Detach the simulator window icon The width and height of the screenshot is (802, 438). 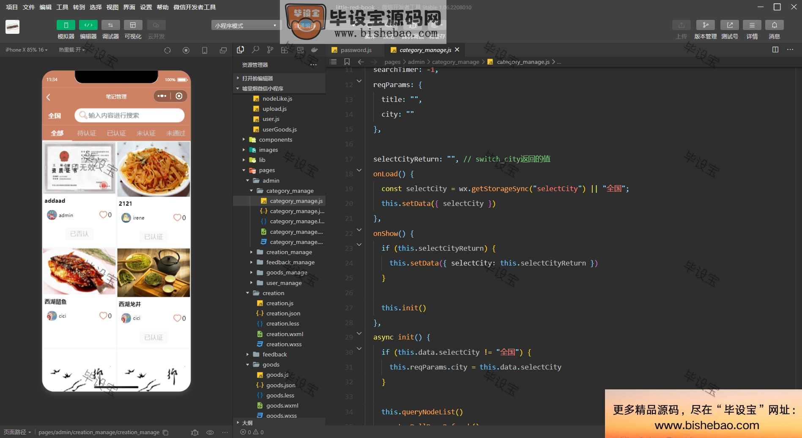(223, 50)
